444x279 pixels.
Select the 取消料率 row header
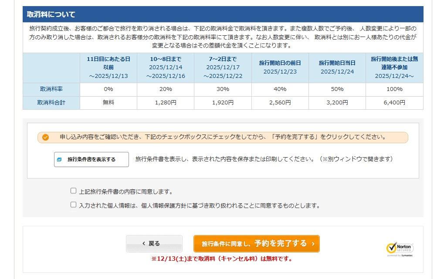(51, 89)
